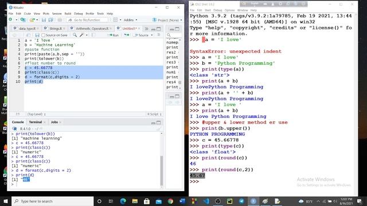
Task: Switch to the Terminal tab
Action: tap(36, 122)
